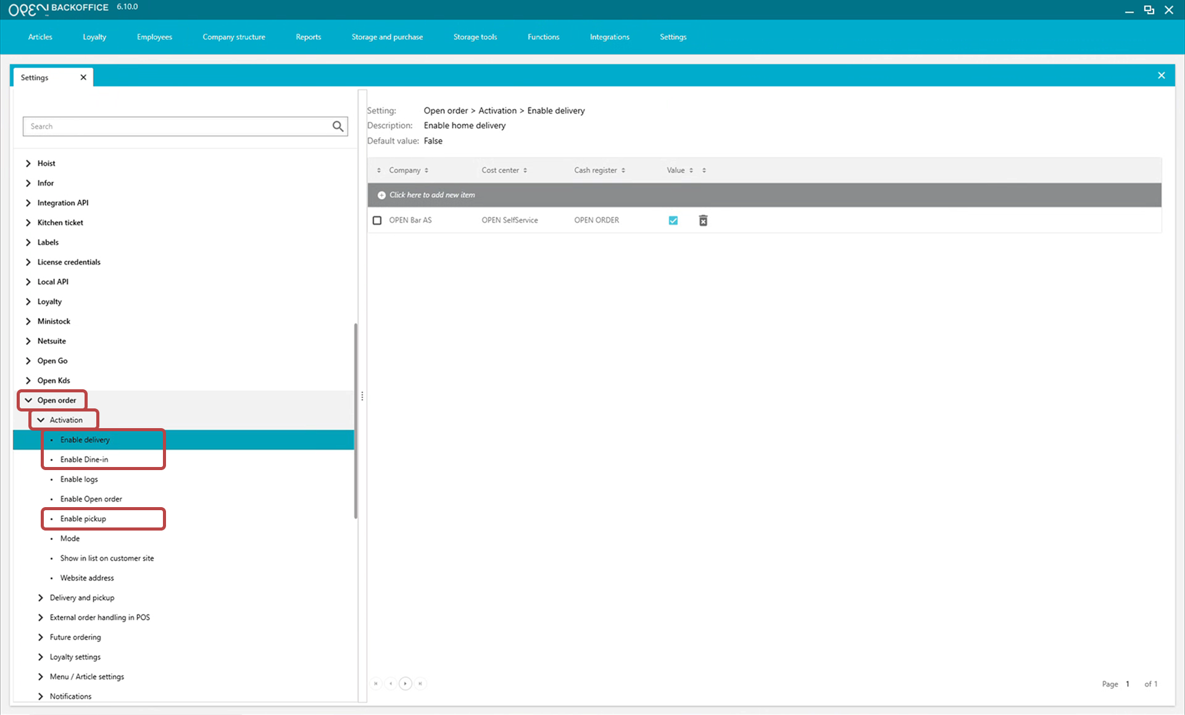Viewport: 1185px width, 715px height.
Task: Open the Functions menu
Action: pyautogui.click(x=543, y=37)
